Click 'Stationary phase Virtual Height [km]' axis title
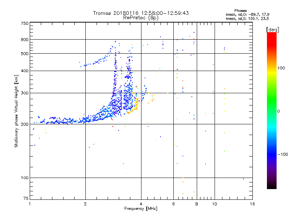Viewport: 297px width, 222px height. click(x=16, y=111)
